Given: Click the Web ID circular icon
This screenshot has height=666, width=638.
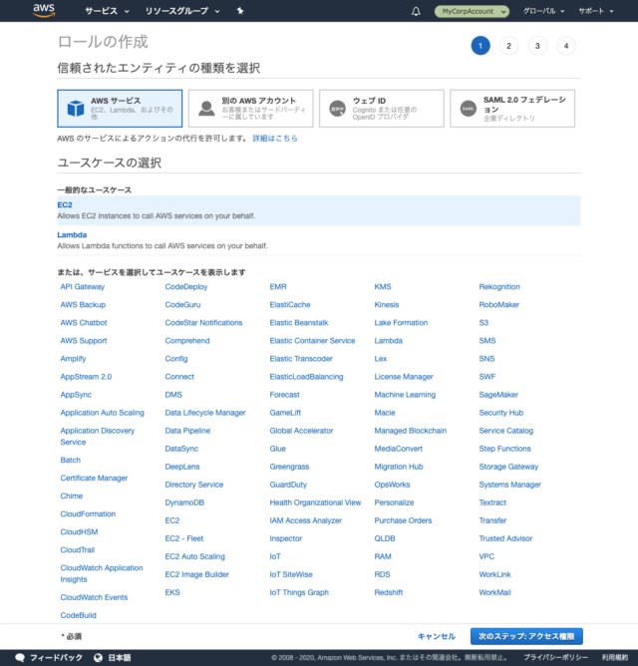Looking at the screenshot, I should pos(337,109).
